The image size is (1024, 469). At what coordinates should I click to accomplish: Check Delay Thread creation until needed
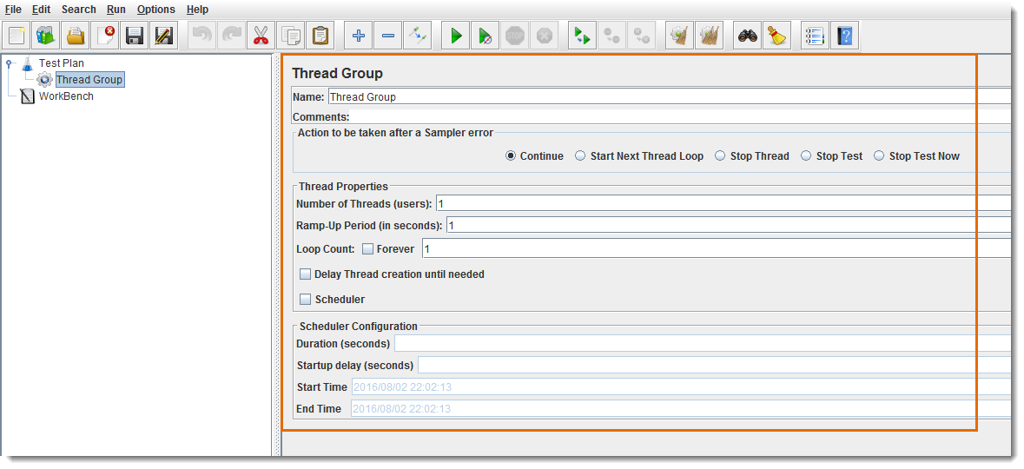(x=306, y=274)
